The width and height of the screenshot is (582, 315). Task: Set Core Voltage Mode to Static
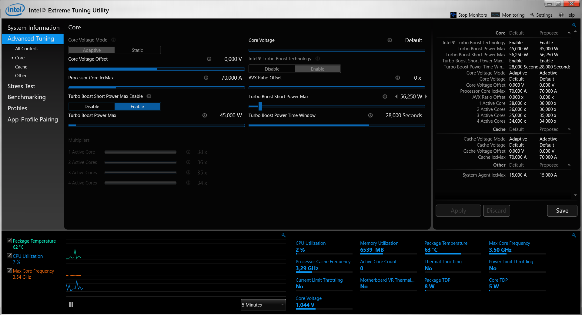click(x=137, y=50)
